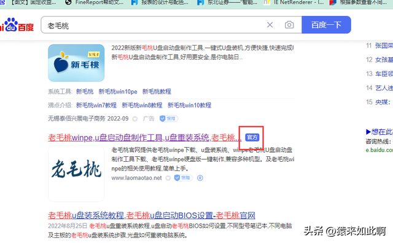This screenshot has width=393, height=243.
Task: Click the 新毛桃win10pe sublink
Action: tap(118, 92)
